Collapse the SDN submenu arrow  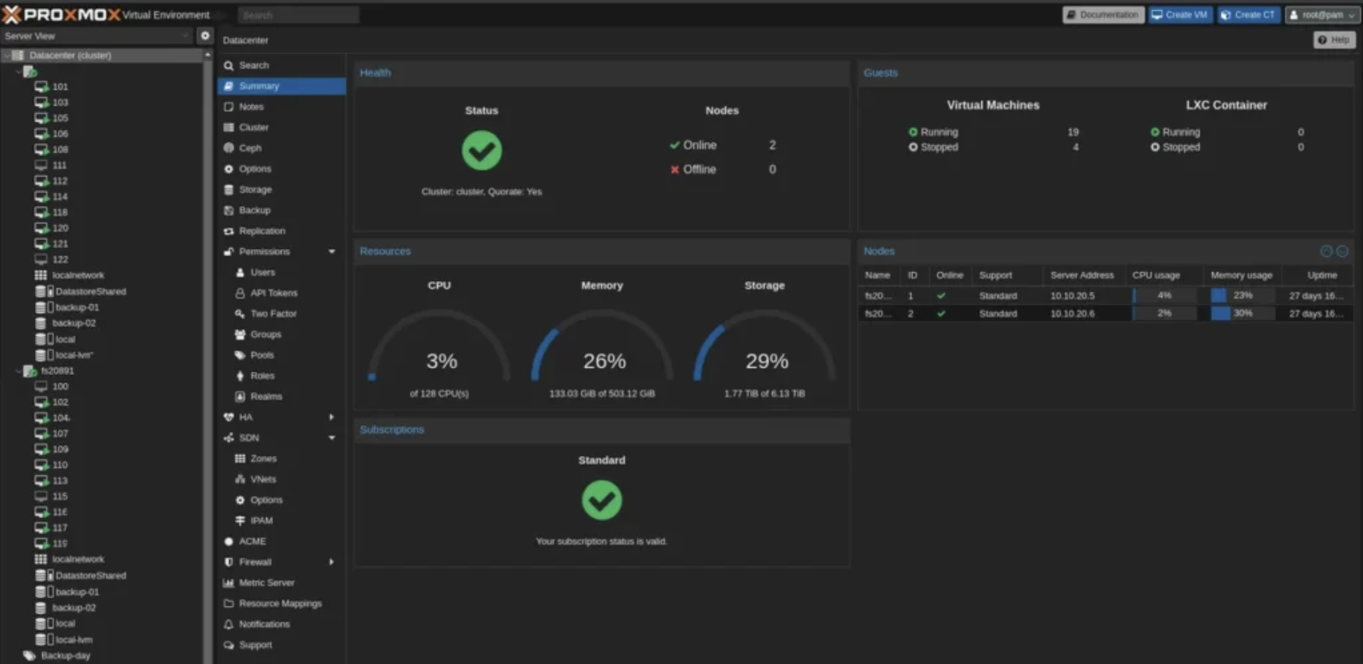332,438
